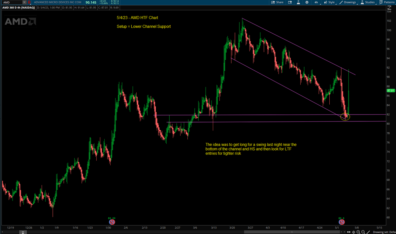Viewport: 396px width, 234px height.
Task: Click the 3/20 date axis label
Action: (x=232, y=228)
